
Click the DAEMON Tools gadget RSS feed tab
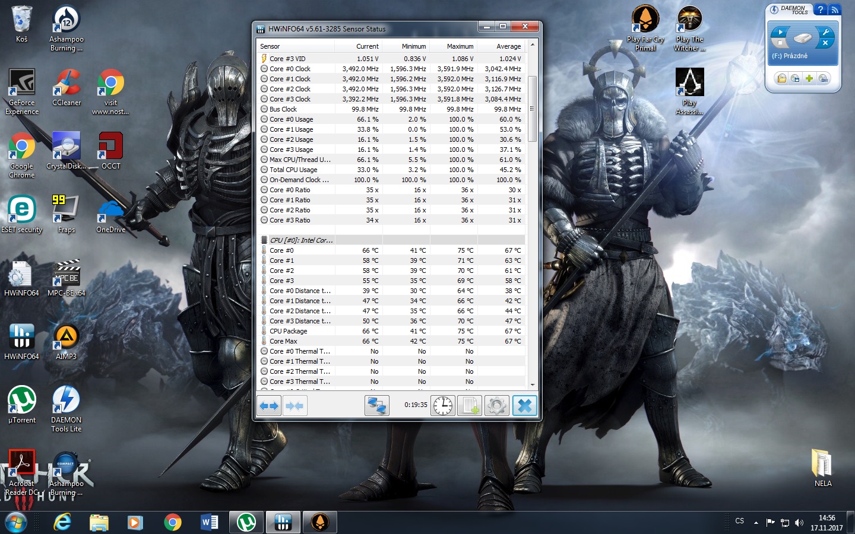[x=834, y=9]
